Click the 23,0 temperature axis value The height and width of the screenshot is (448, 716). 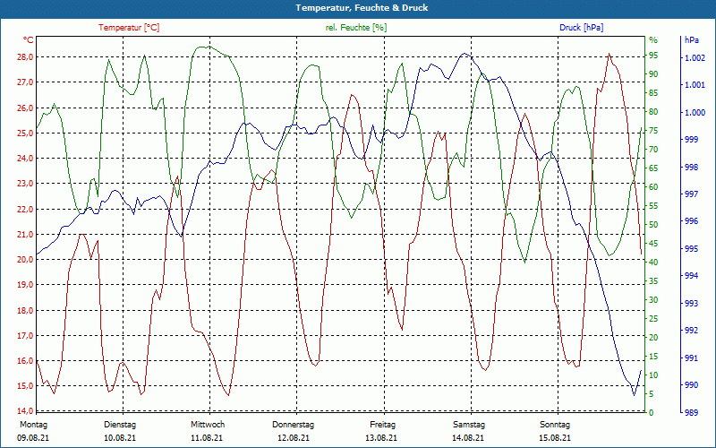coord(25,184)
